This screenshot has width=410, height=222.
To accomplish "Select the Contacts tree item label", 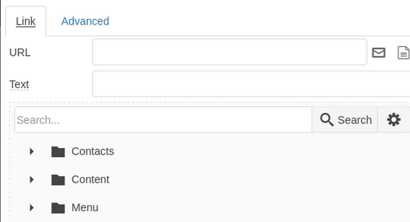I will point(93,151).
